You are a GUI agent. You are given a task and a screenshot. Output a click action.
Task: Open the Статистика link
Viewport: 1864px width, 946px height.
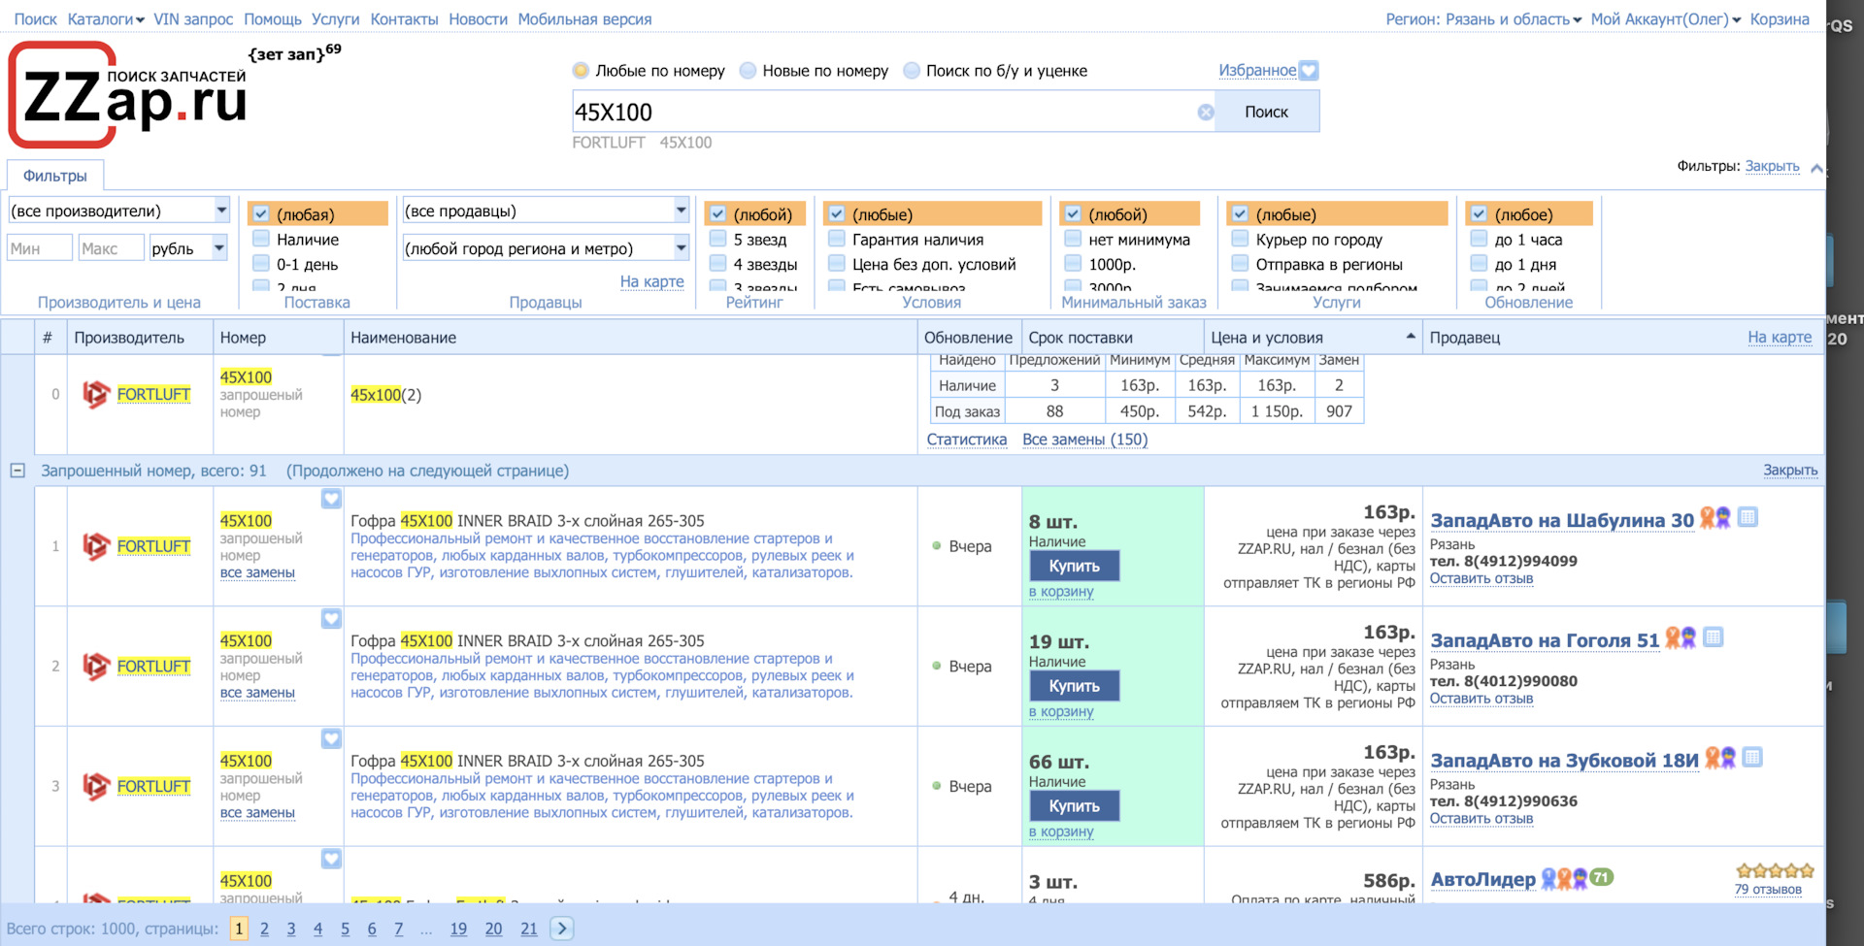pyautogui.click(x=967, y=440)
